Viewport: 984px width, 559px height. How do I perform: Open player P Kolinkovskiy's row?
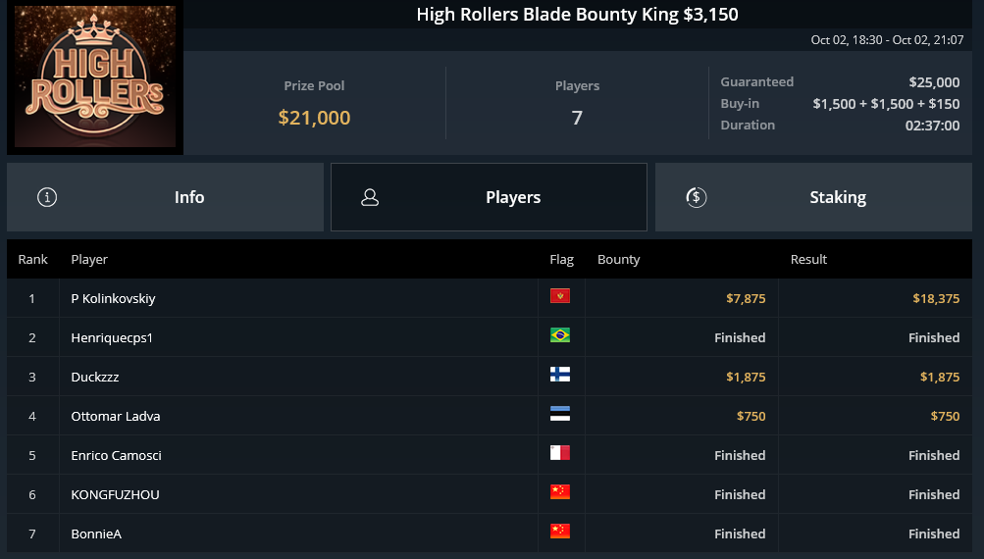point(490,298)
